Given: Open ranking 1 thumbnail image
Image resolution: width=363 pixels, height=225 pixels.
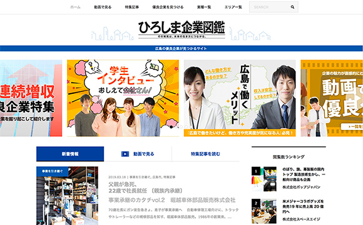Looking at the screenshot, I should [x=264, y=179].
